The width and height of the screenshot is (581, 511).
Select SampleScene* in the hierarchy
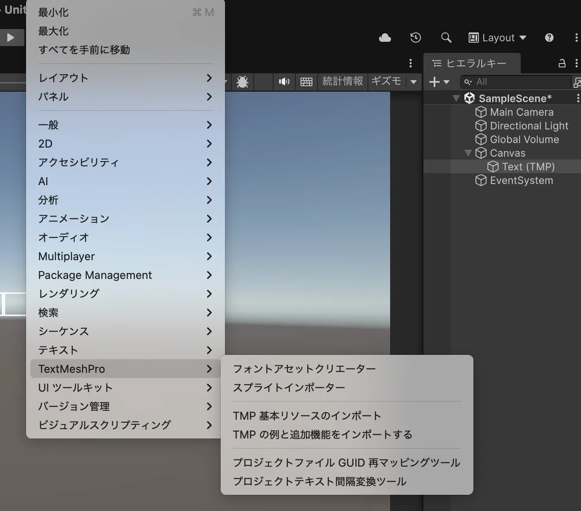(515, 99)
